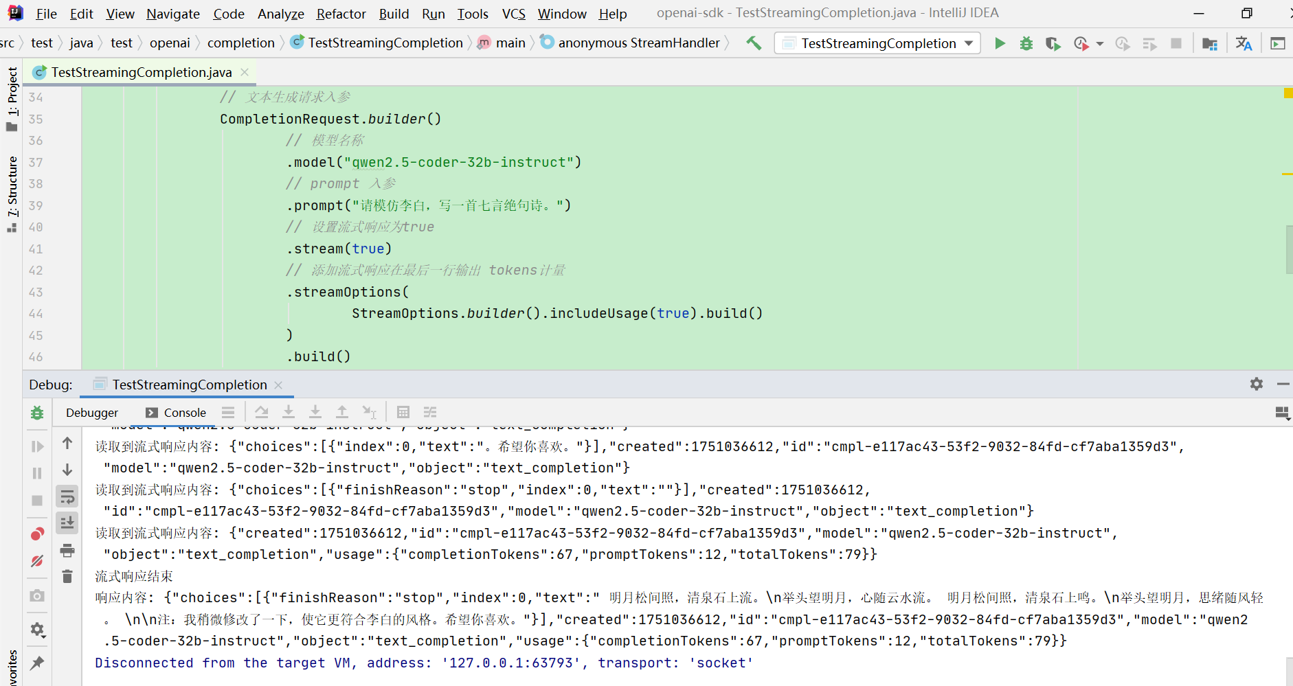The height and width of the screenshot is (686, 1293).
Task: Profile the app with the profiler clock icon
Action: 1082,43
